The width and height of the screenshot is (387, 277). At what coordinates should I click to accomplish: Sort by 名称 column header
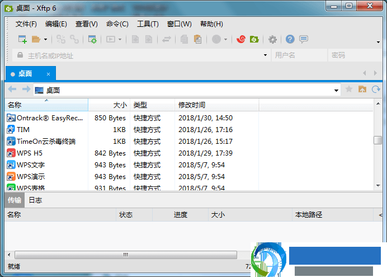[x=46, y=105]
